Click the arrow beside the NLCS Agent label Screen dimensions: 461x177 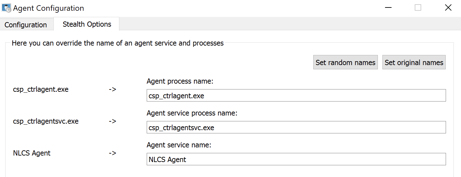pyautogui.click(x=112, y=153)
